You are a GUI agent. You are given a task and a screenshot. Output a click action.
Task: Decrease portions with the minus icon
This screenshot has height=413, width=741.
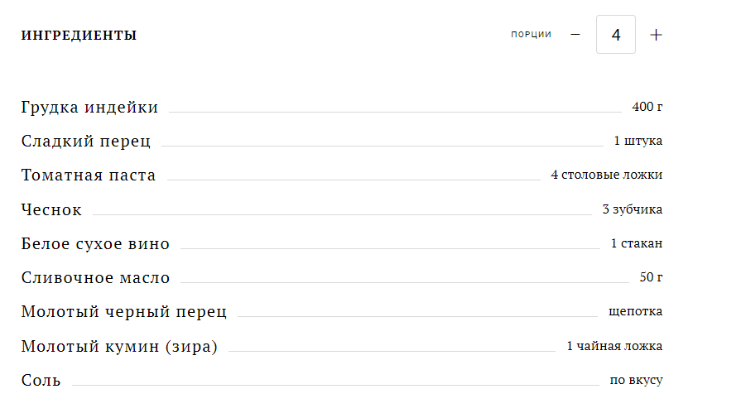pyautogui.click(x=575, y=35)
